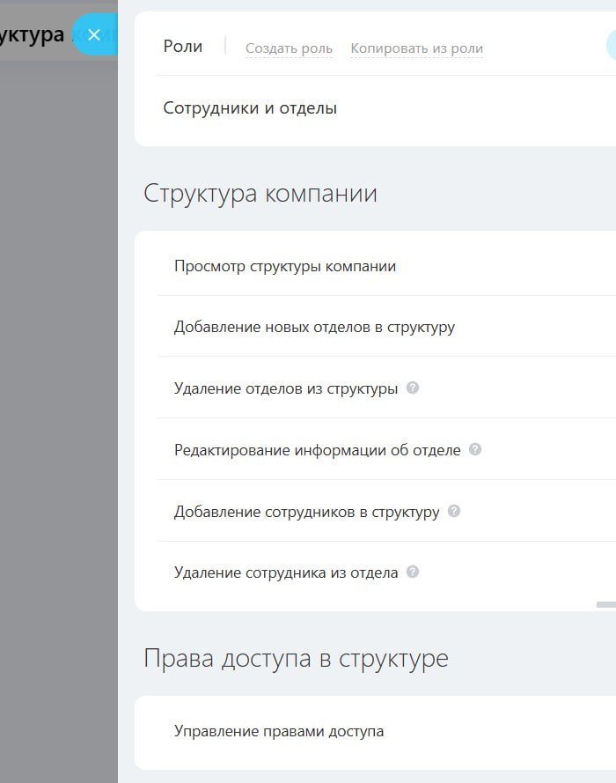Open help icon next to Удаление сотрудника из отдела
The height and width of the screenshot is (783, 616).
(413, 572)
